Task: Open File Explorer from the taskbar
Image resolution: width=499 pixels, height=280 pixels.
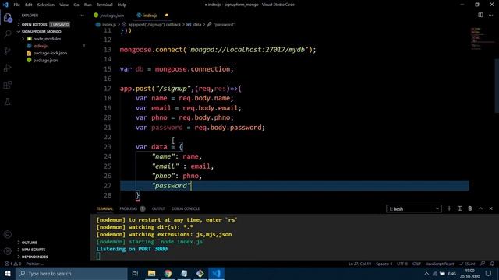Action: point(151,273)
